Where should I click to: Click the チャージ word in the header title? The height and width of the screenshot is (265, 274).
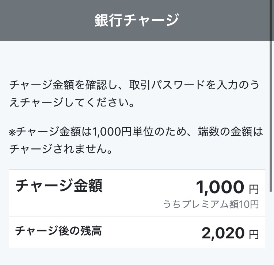click(151, 20)
